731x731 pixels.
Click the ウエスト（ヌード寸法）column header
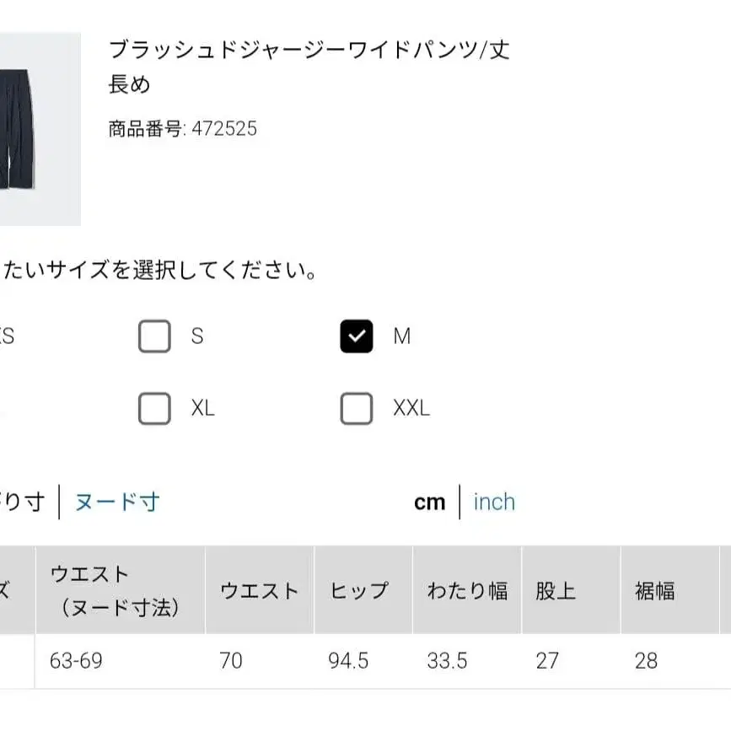click(x=116, y=590)
